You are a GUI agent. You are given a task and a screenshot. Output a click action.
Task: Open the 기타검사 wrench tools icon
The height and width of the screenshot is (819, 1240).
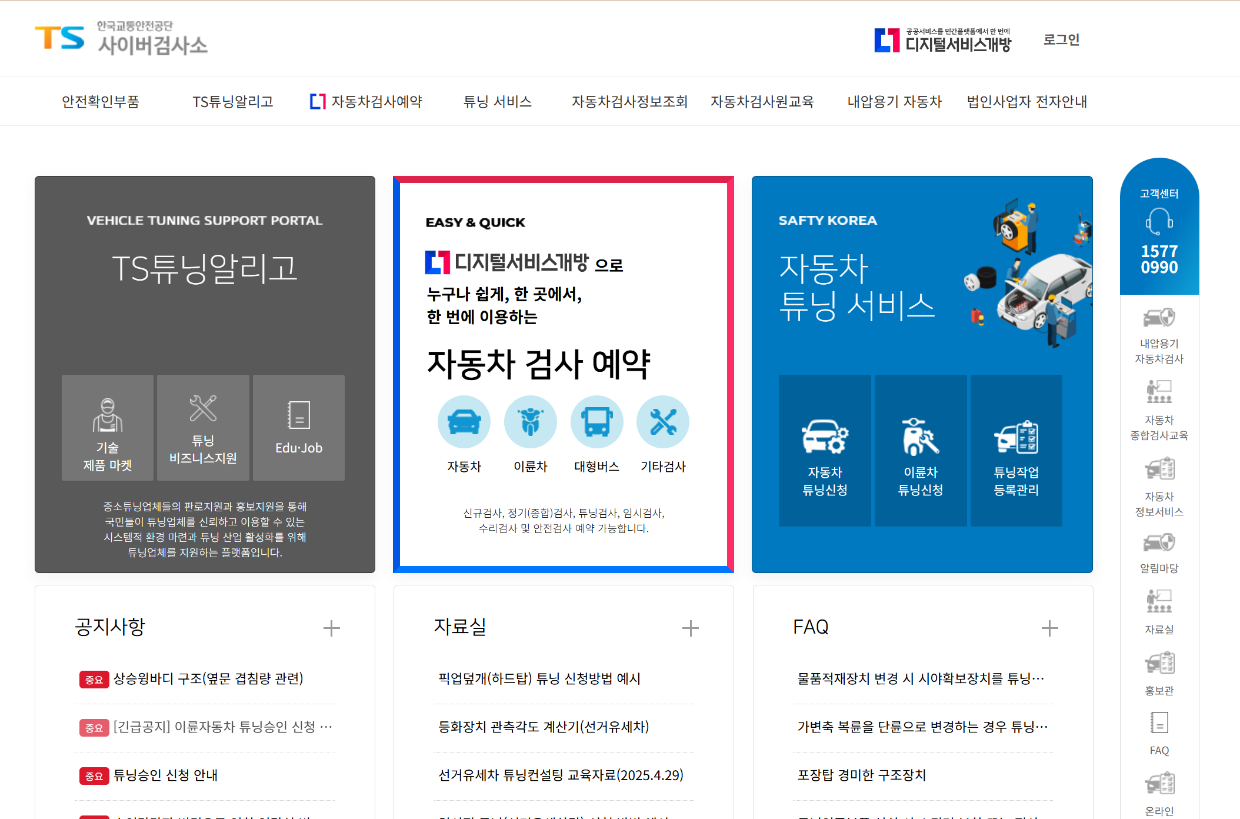663,422
